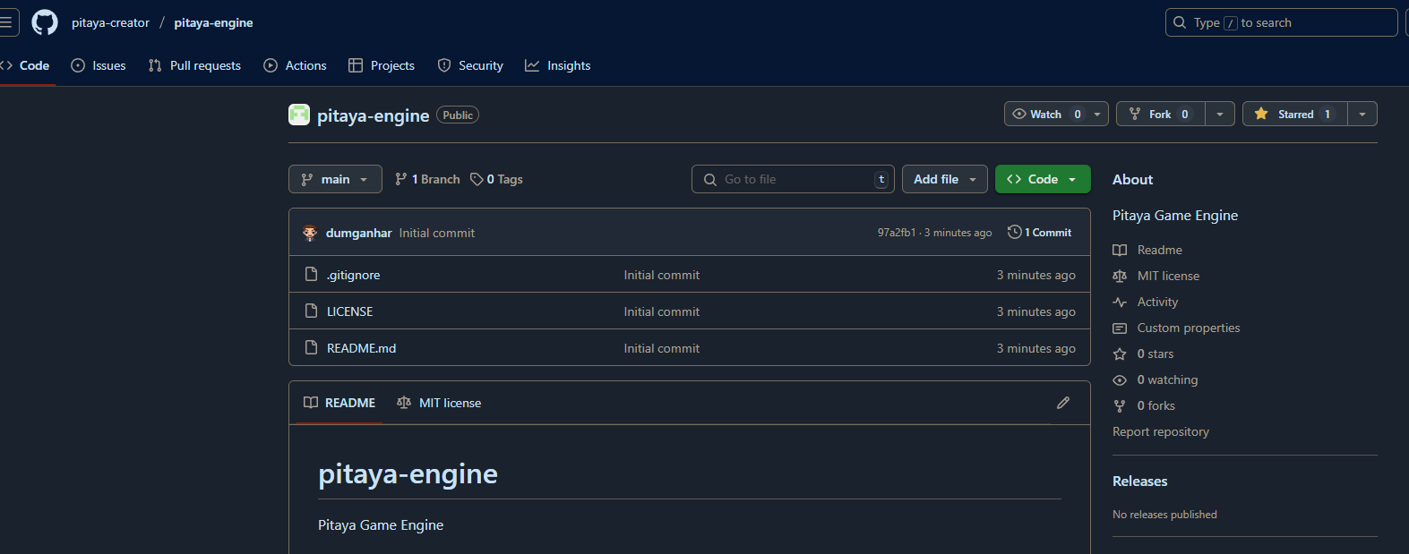Open the top 'Initial commit' message beside dumganhar

(436, 233)
